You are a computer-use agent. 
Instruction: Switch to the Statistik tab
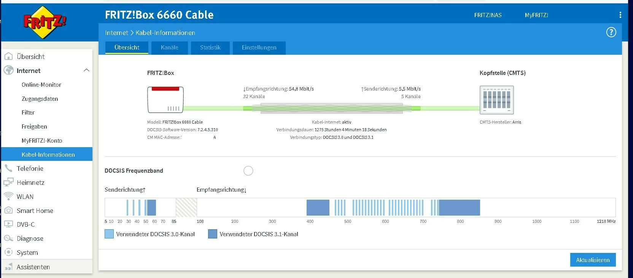210,48
